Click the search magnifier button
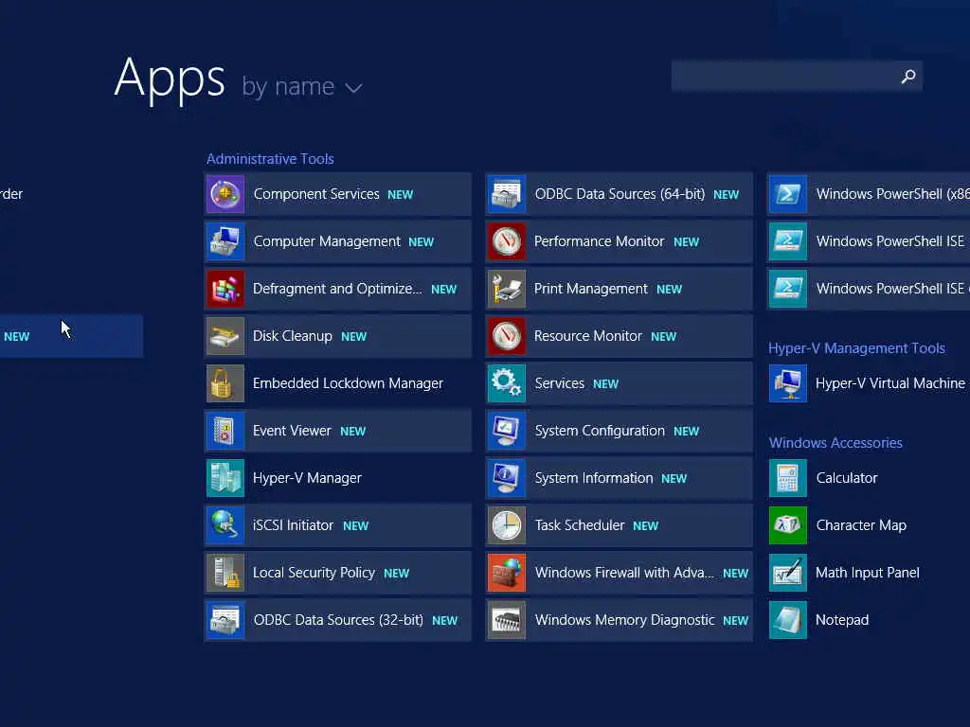970x727 pixels. coord(908,76)
